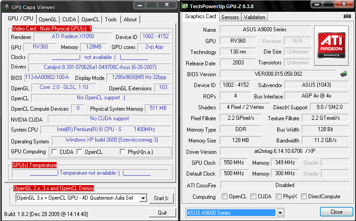Click the Bus Width value 128 Bit
Screen dimensions: 356x221
[x=325, y=129]
